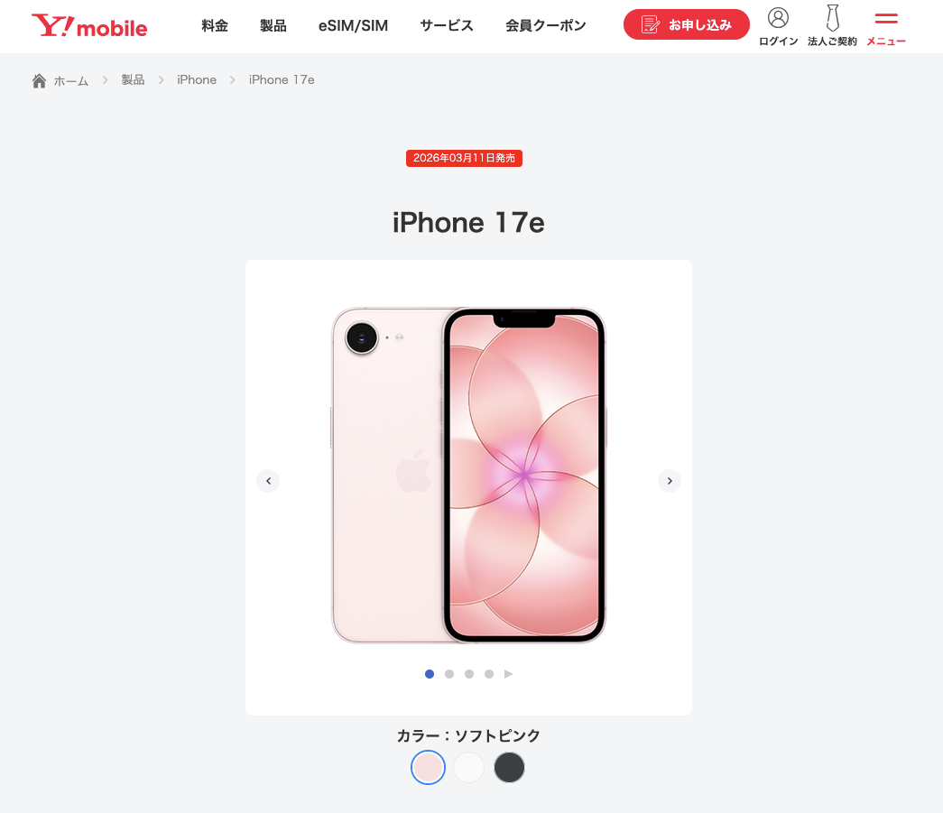Choose the black color swatch
Viewport: 943px width, 813px height.
pyautogui.click(x=509, y=767)
